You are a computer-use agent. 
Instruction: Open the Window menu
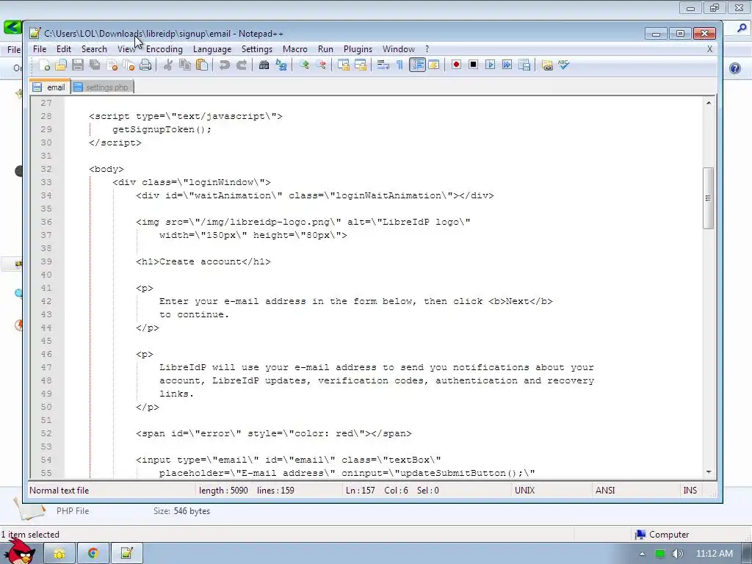coord(399,49)
